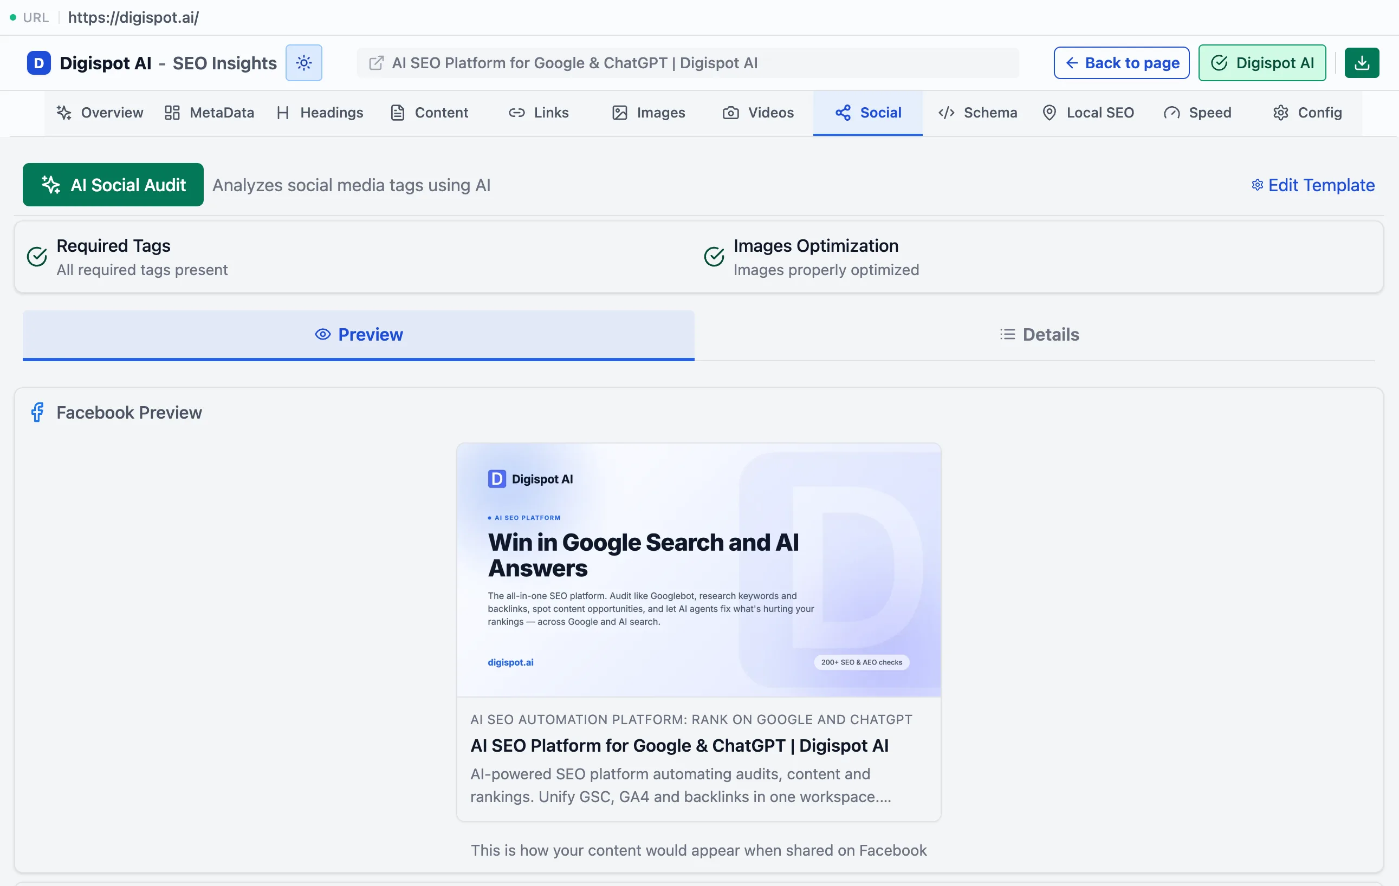Image resolution: width=1399 pixels, height=886 pixels.
Task: Click the text Images properly optimized
Action: [x=826, y=270]
